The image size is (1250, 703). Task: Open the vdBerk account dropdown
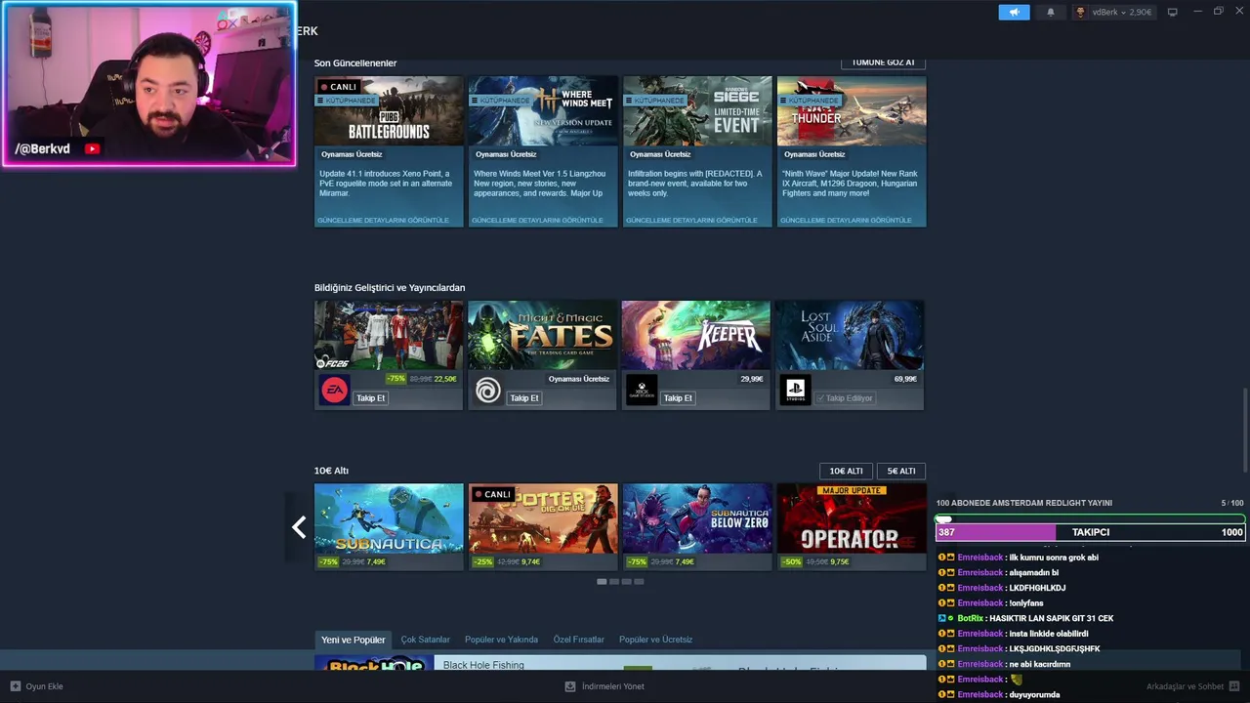pyautogui.click(x=1113, y=12)
